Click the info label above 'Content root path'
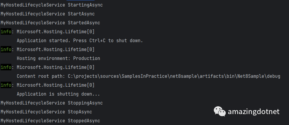Screen dimensions: 289x125 tap(6, 67)
